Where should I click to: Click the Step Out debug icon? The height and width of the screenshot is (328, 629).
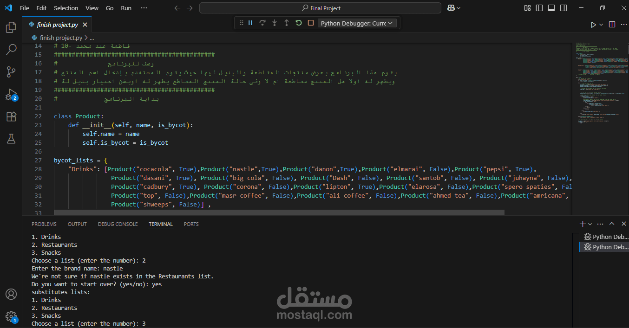click(287, 23)
